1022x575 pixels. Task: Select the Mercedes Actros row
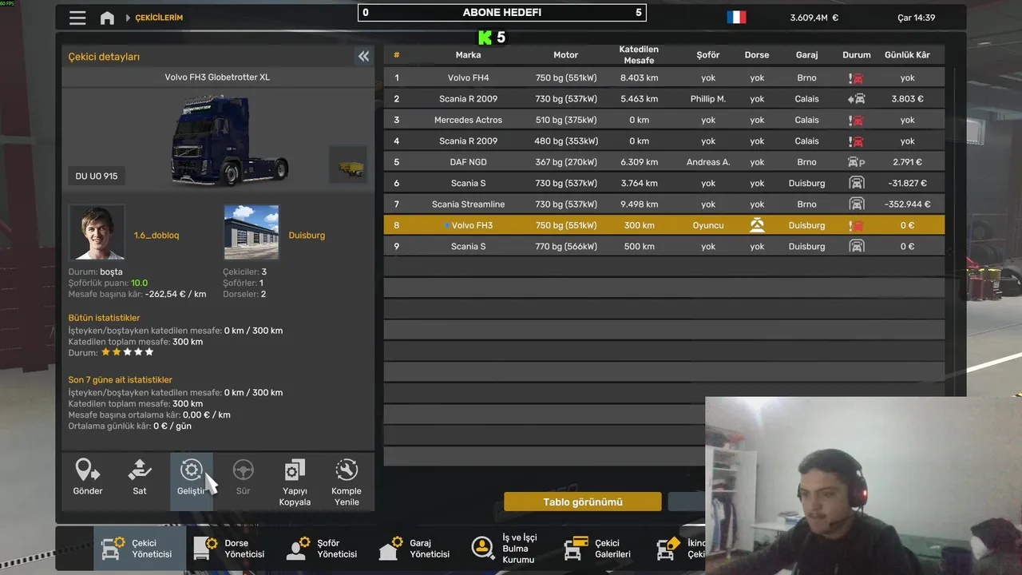tap(664, 120)
